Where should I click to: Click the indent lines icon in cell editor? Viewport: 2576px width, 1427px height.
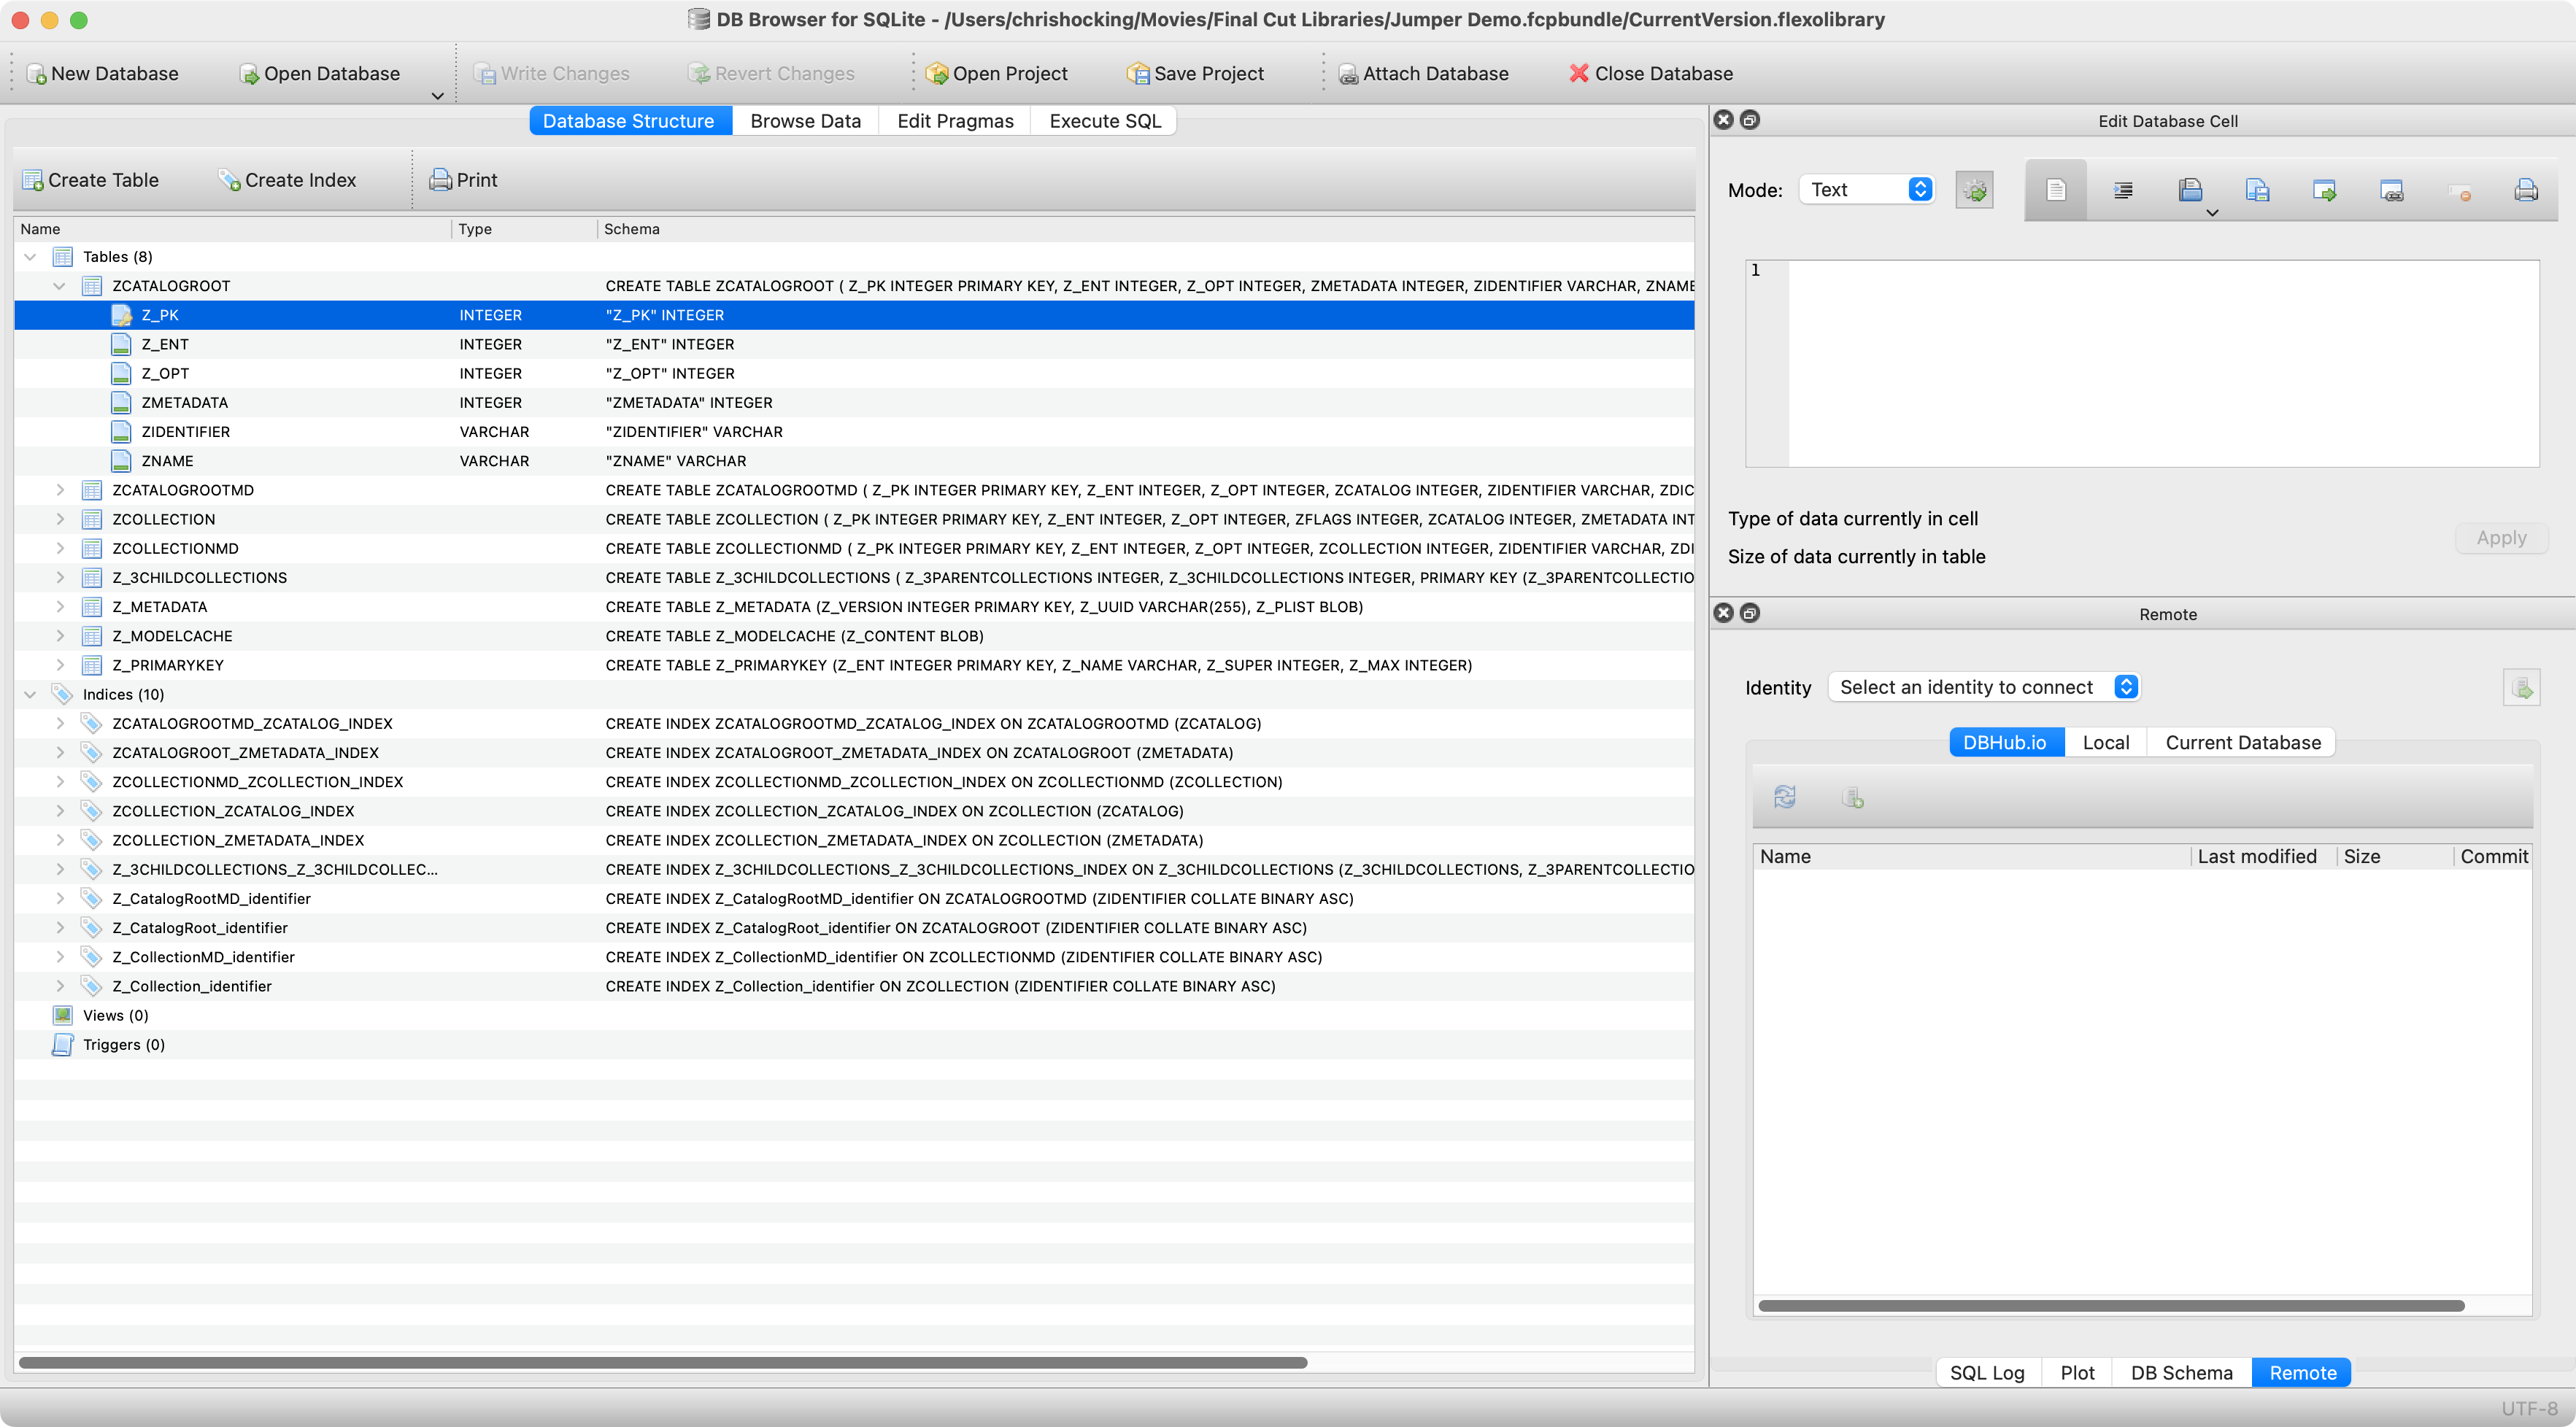click(2123, 190)
